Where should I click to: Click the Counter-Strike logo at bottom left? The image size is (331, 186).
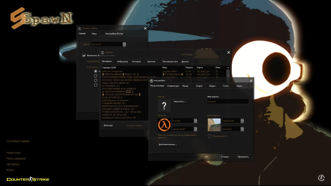(28, 179)
